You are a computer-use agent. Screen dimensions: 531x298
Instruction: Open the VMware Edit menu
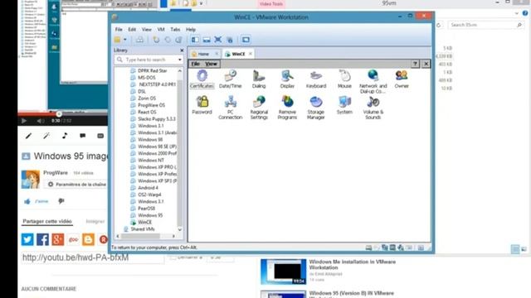click(132, 30)
